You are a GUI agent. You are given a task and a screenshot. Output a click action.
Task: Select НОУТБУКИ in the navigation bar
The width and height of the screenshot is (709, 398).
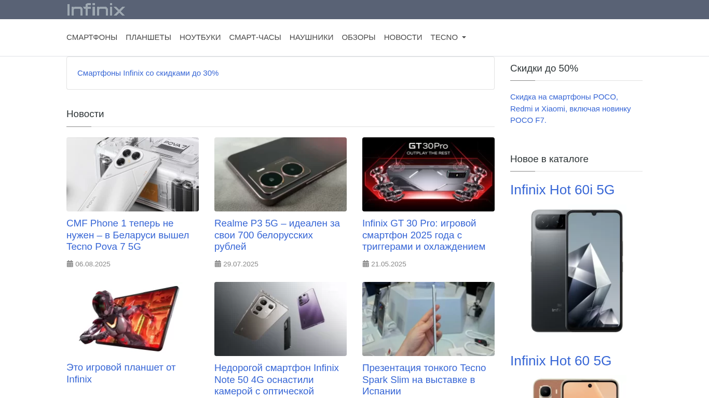pyautogui.click(x=200, y=37)
